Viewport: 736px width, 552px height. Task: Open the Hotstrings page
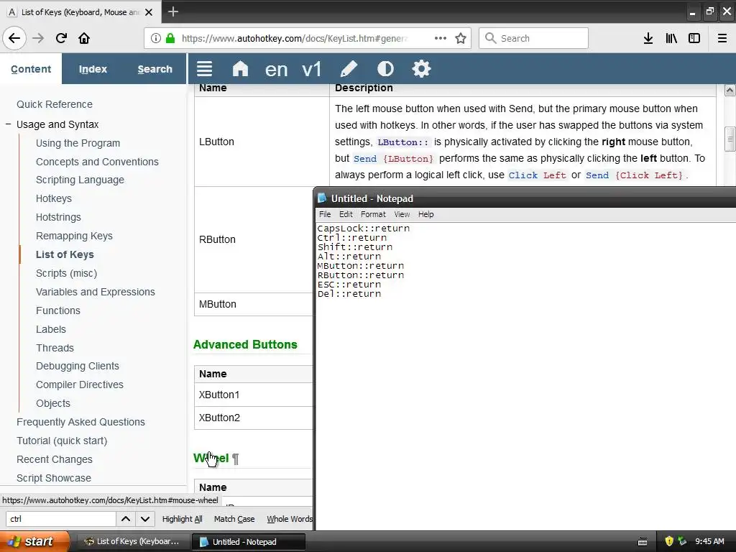[58, 217]
